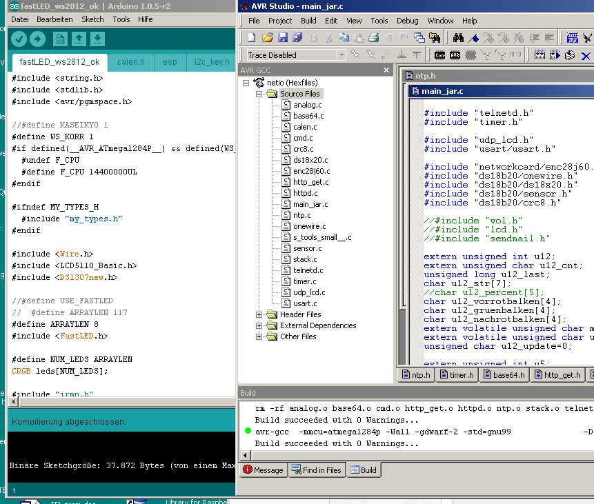Click the cascading windows toolbar icon

click(x=419, y=37)
